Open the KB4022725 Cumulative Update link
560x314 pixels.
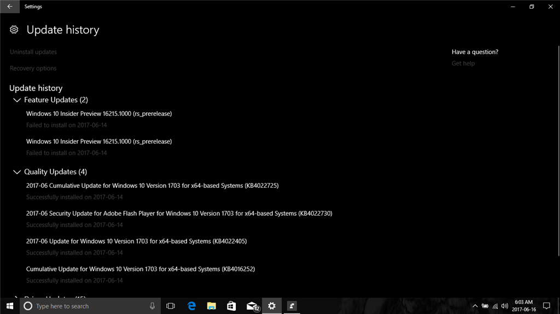(x=153, y=186)
